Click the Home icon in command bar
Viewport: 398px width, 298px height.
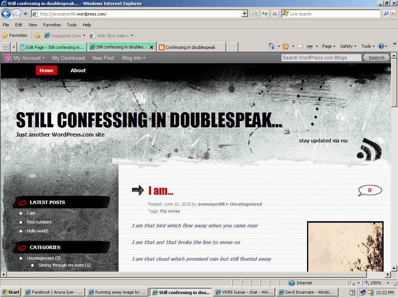272,46
